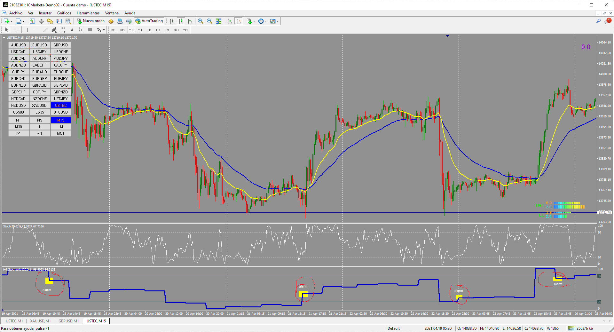Expand the arrows drawing dropdown
This screenshot has width=614, height=332.
click(x=104, y=30)
